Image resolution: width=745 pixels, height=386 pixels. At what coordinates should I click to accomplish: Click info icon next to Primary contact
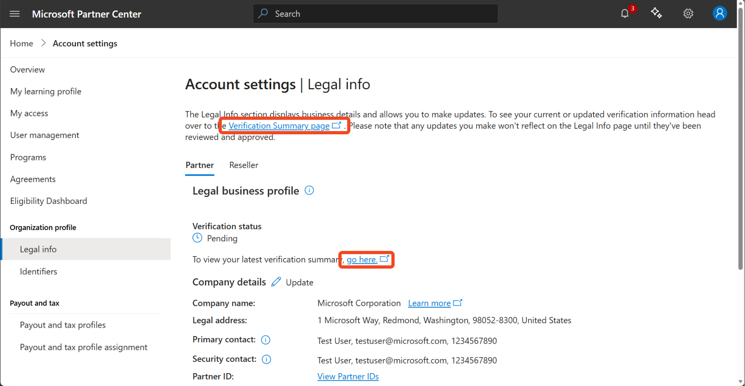point(266,340)
